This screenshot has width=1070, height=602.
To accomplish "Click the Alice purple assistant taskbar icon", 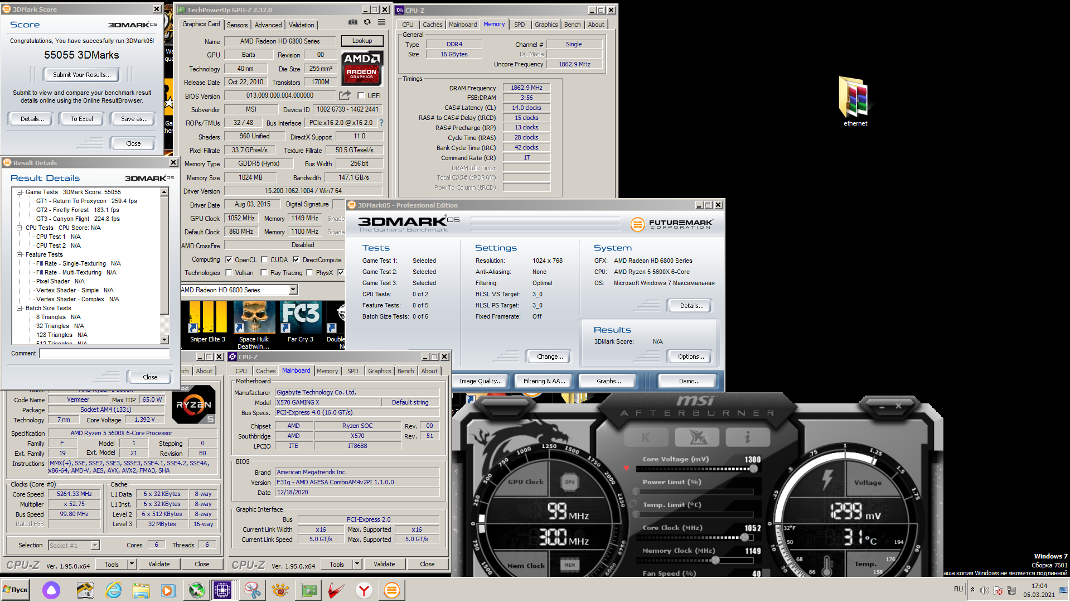I will point(51,590).
